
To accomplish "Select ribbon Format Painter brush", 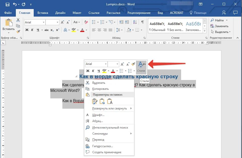I will [18, 31].
